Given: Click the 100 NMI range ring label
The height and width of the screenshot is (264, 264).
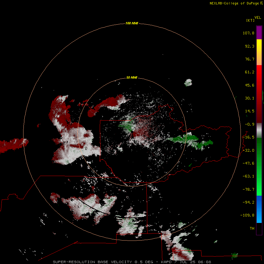Looking at the screenshot, I should (x=132, y=23).
